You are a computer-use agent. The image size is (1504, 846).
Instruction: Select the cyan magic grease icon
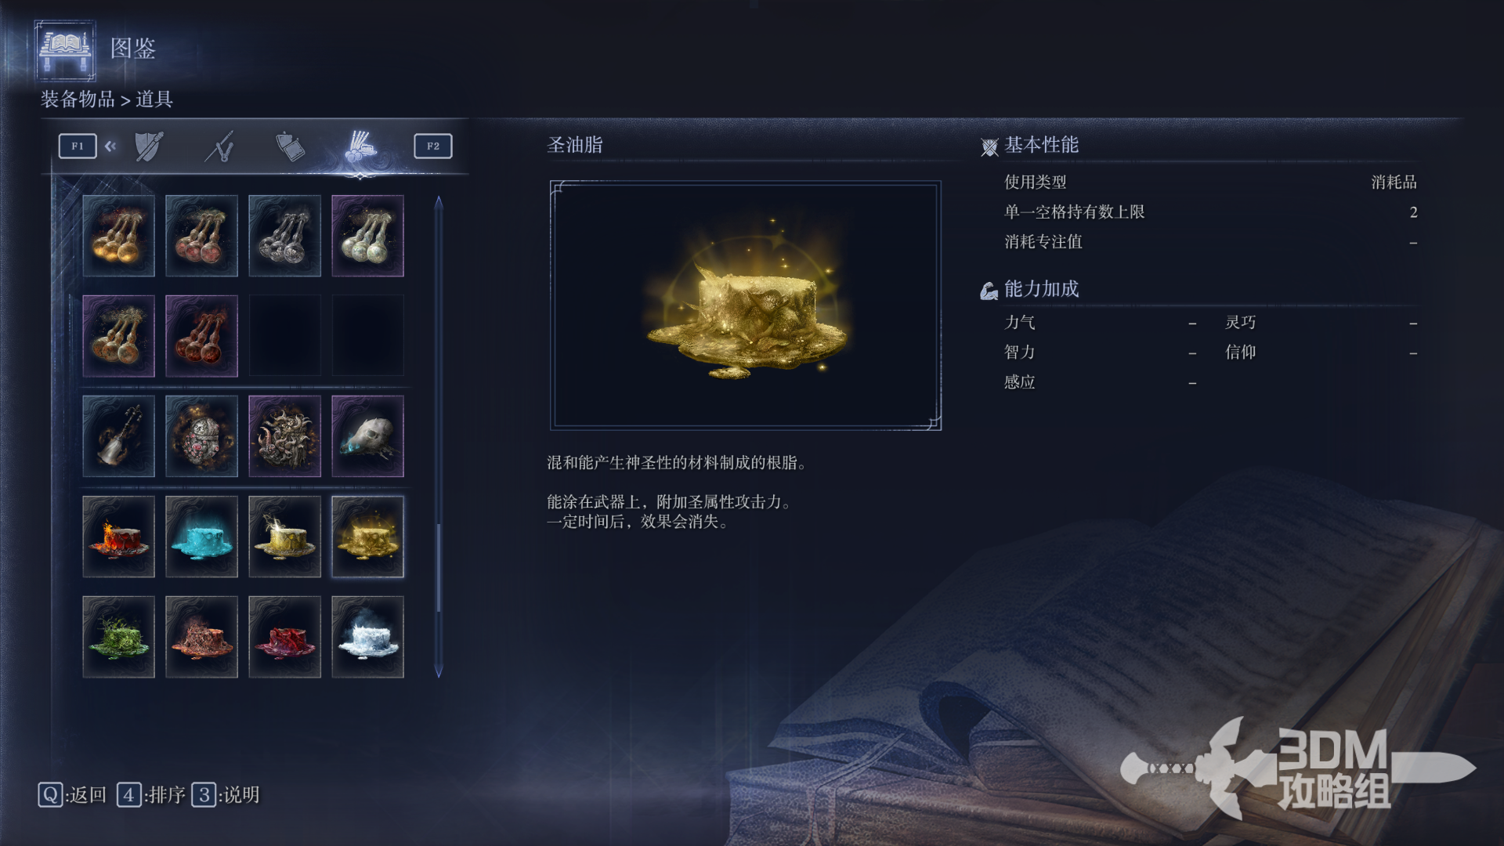click(x=201, y=537)
